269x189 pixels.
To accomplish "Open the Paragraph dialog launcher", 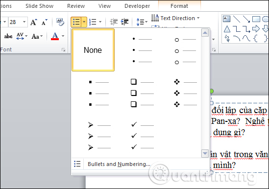I will click(x=214, y=50).
